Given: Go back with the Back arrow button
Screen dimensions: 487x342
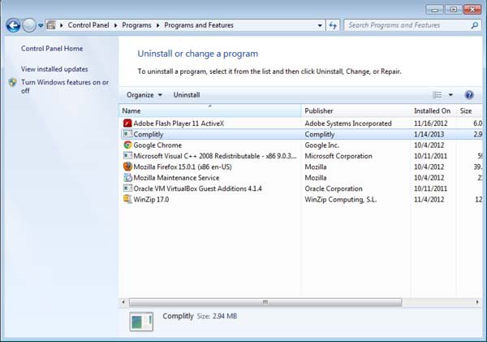Looking at the screenshot, I should tap(13, 25).
